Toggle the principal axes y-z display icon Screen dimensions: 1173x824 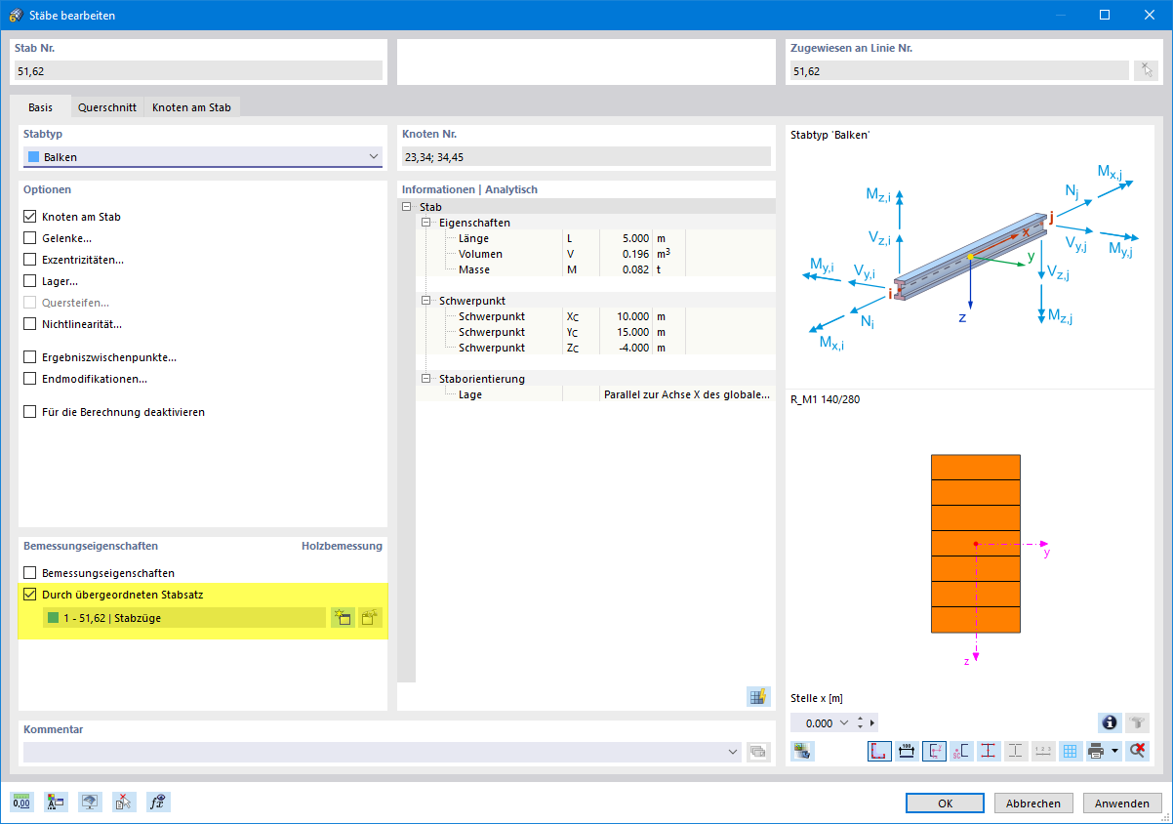934,751
